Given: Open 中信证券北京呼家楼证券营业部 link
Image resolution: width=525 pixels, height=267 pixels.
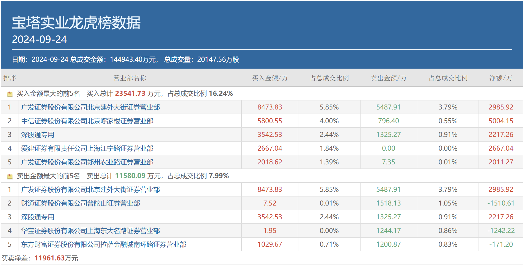Looking at the screenshot, I should (87, 121).
